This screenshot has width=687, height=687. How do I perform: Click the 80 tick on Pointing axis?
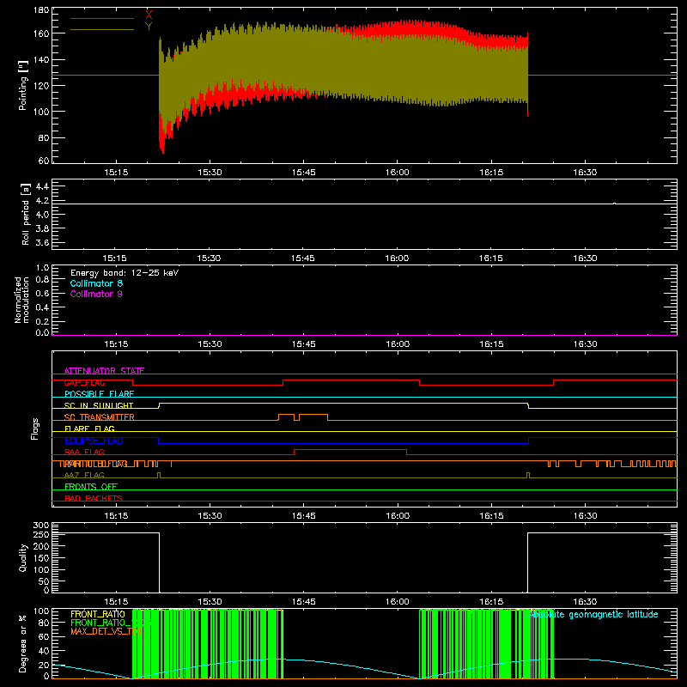[x=44, y=137]
